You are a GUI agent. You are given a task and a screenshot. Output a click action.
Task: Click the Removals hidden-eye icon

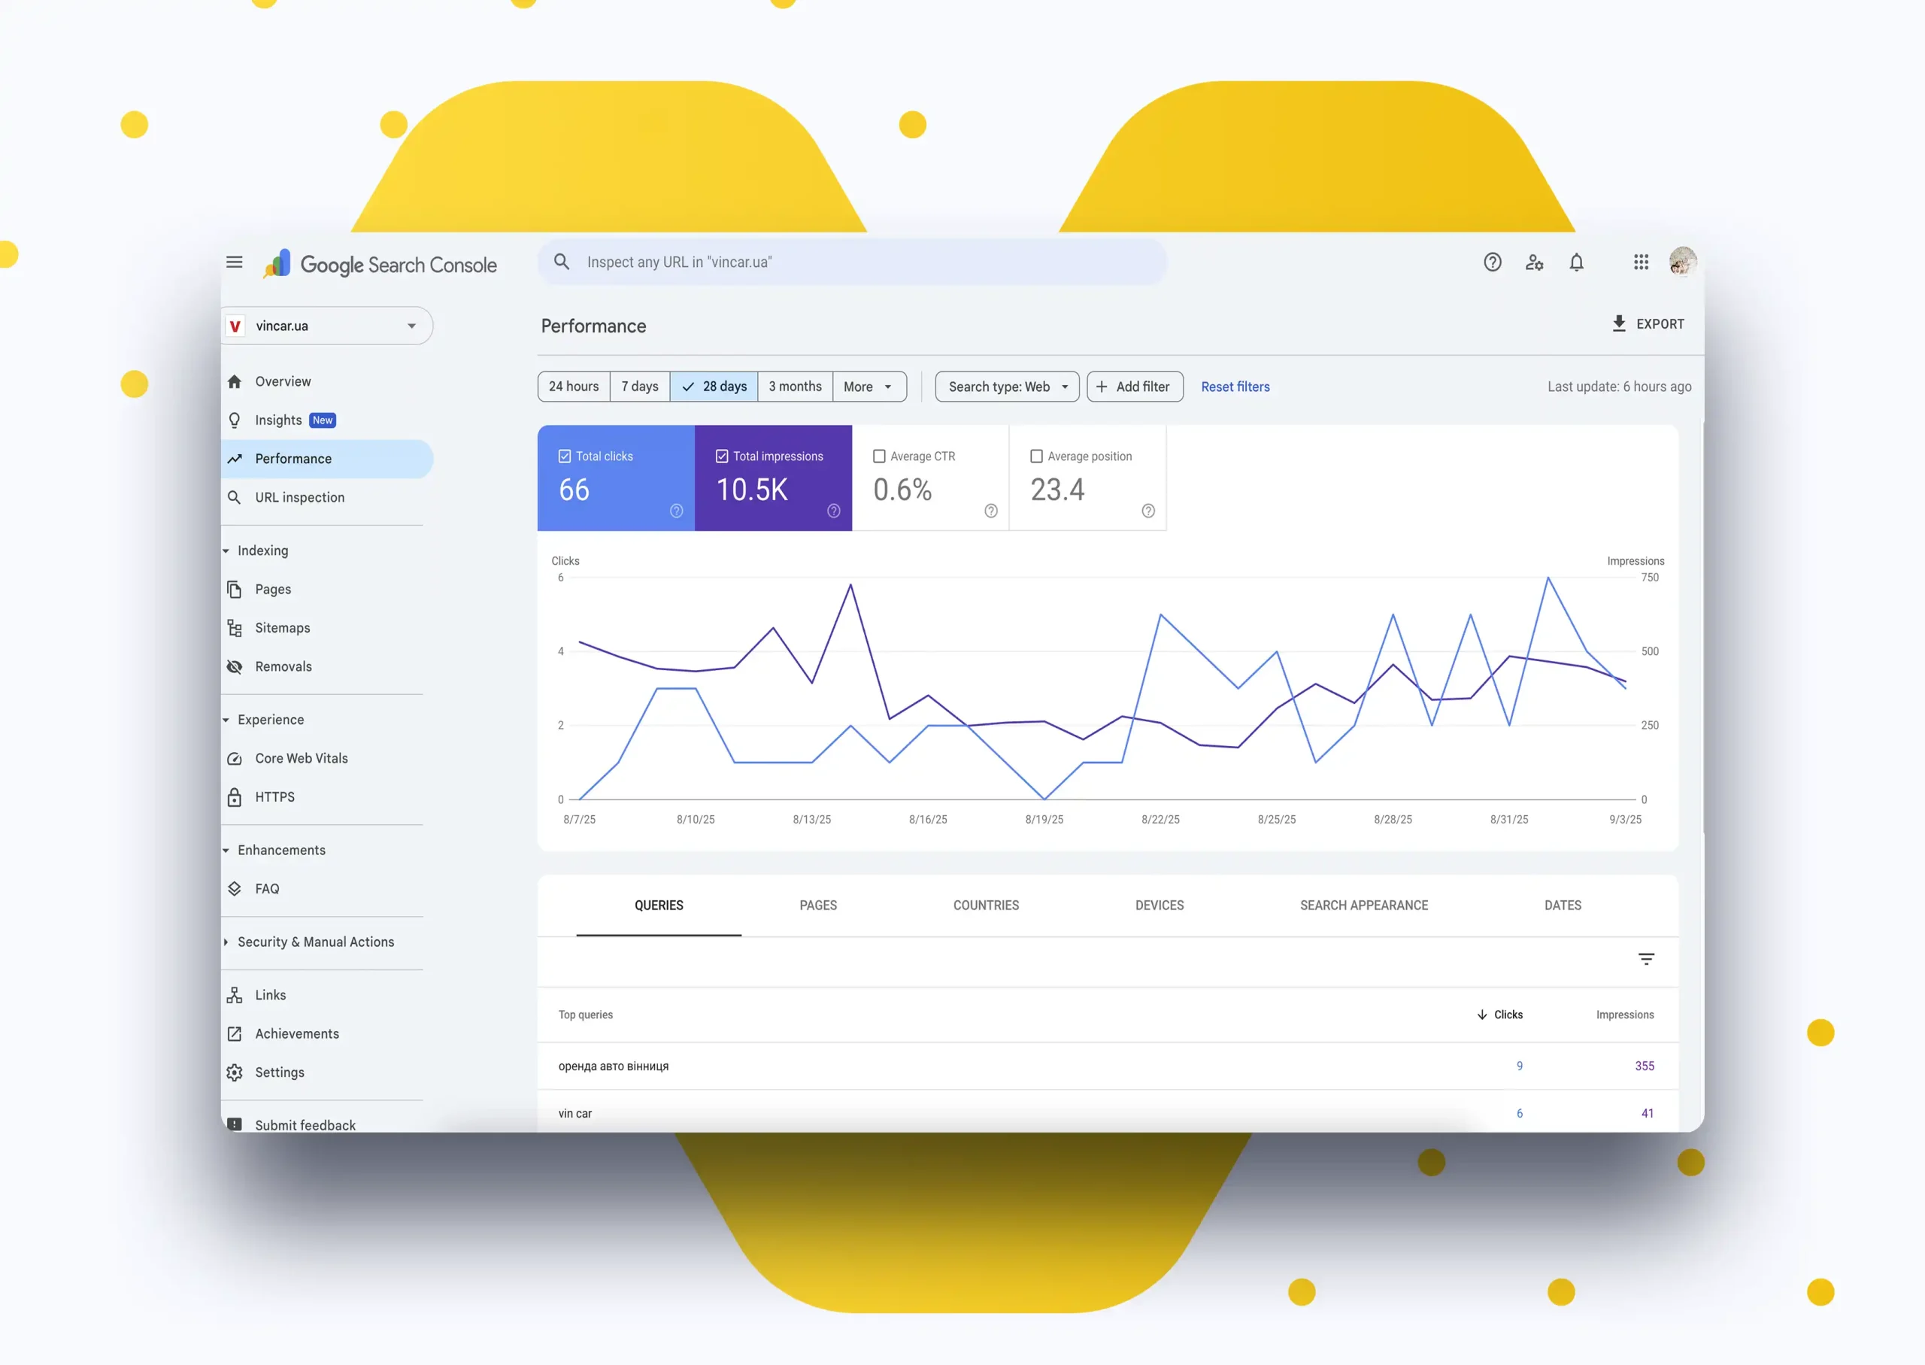click(x=235, y=666)
